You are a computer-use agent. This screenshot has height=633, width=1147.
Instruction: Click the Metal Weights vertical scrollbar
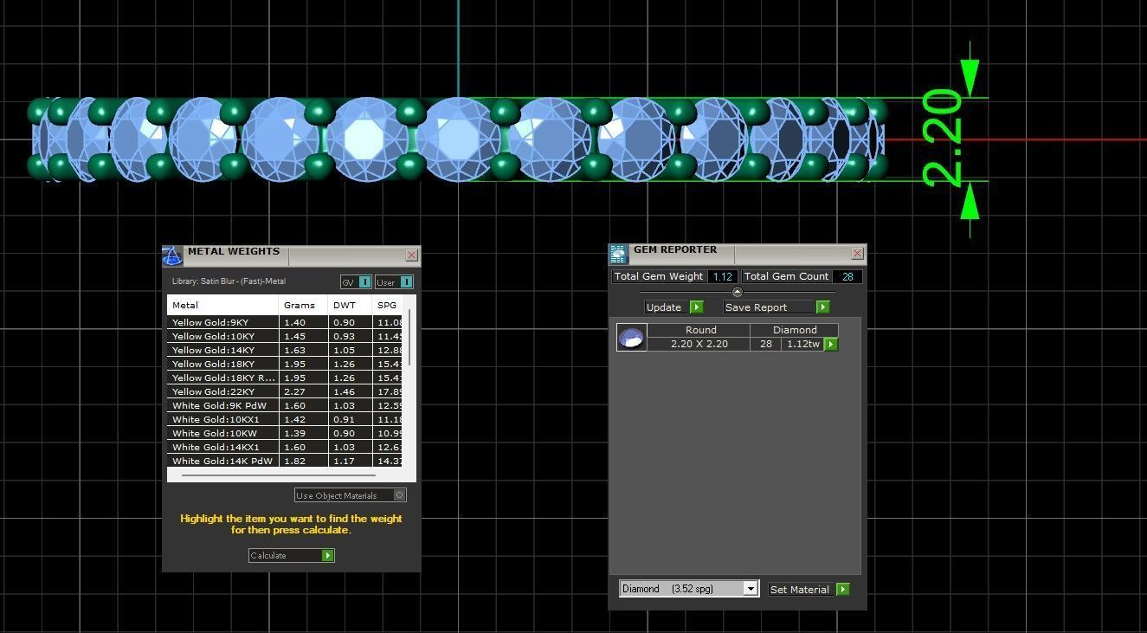[x=409, y=338]
